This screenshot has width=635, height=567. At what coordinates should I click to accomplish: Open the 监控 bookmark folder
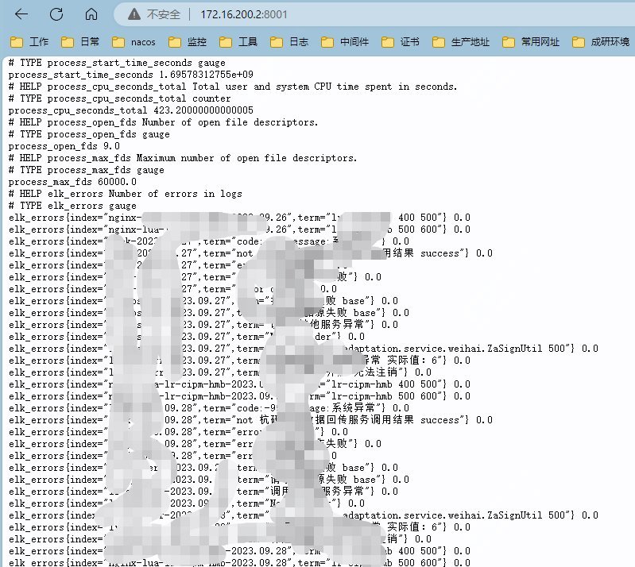188,42
